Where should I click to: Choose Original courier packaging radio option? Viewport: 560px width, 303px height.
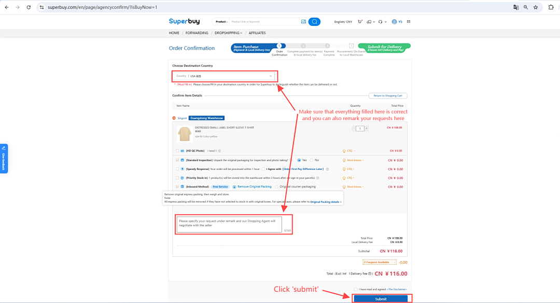(276, 186)
